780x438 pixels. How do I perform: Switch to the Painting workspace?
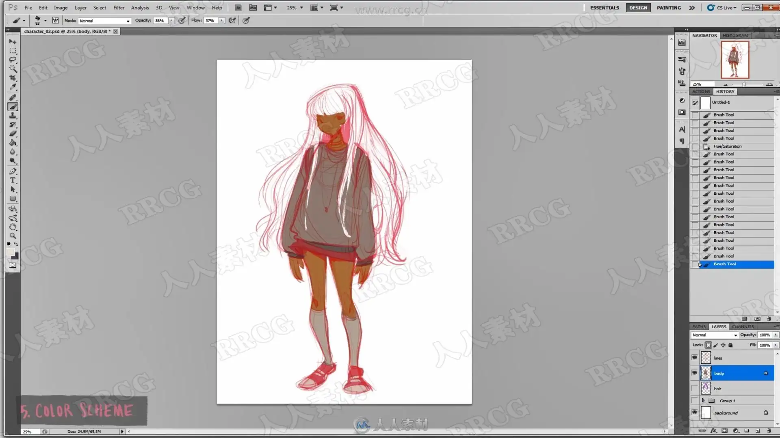pos(669,8)
